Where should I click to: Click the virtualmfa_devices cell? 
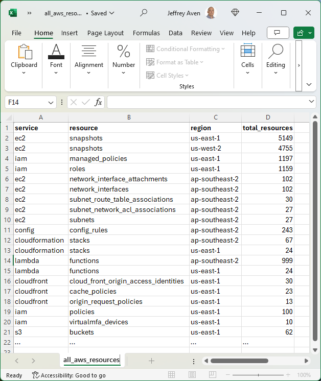tap(129, 322)
